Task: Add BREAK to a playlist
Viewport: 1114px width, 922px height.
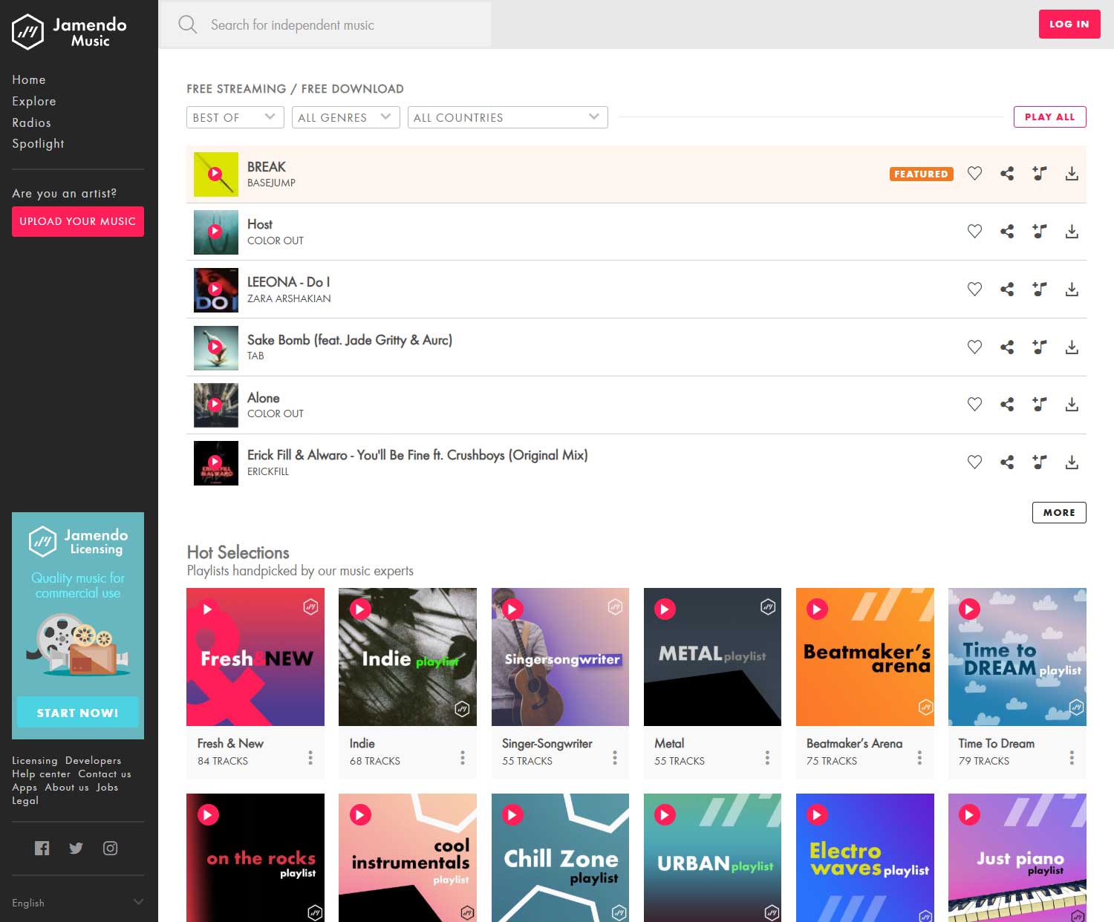Action: tap(1040, 174)
